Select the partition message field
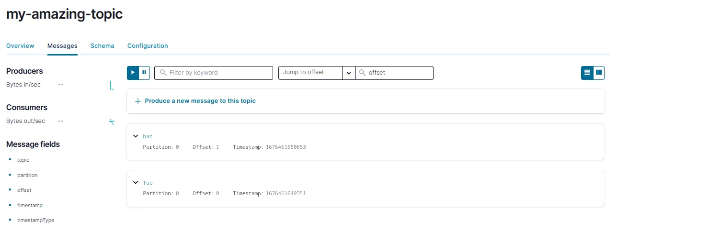Screen dimensions: 709x233 (x=27, y=175)
